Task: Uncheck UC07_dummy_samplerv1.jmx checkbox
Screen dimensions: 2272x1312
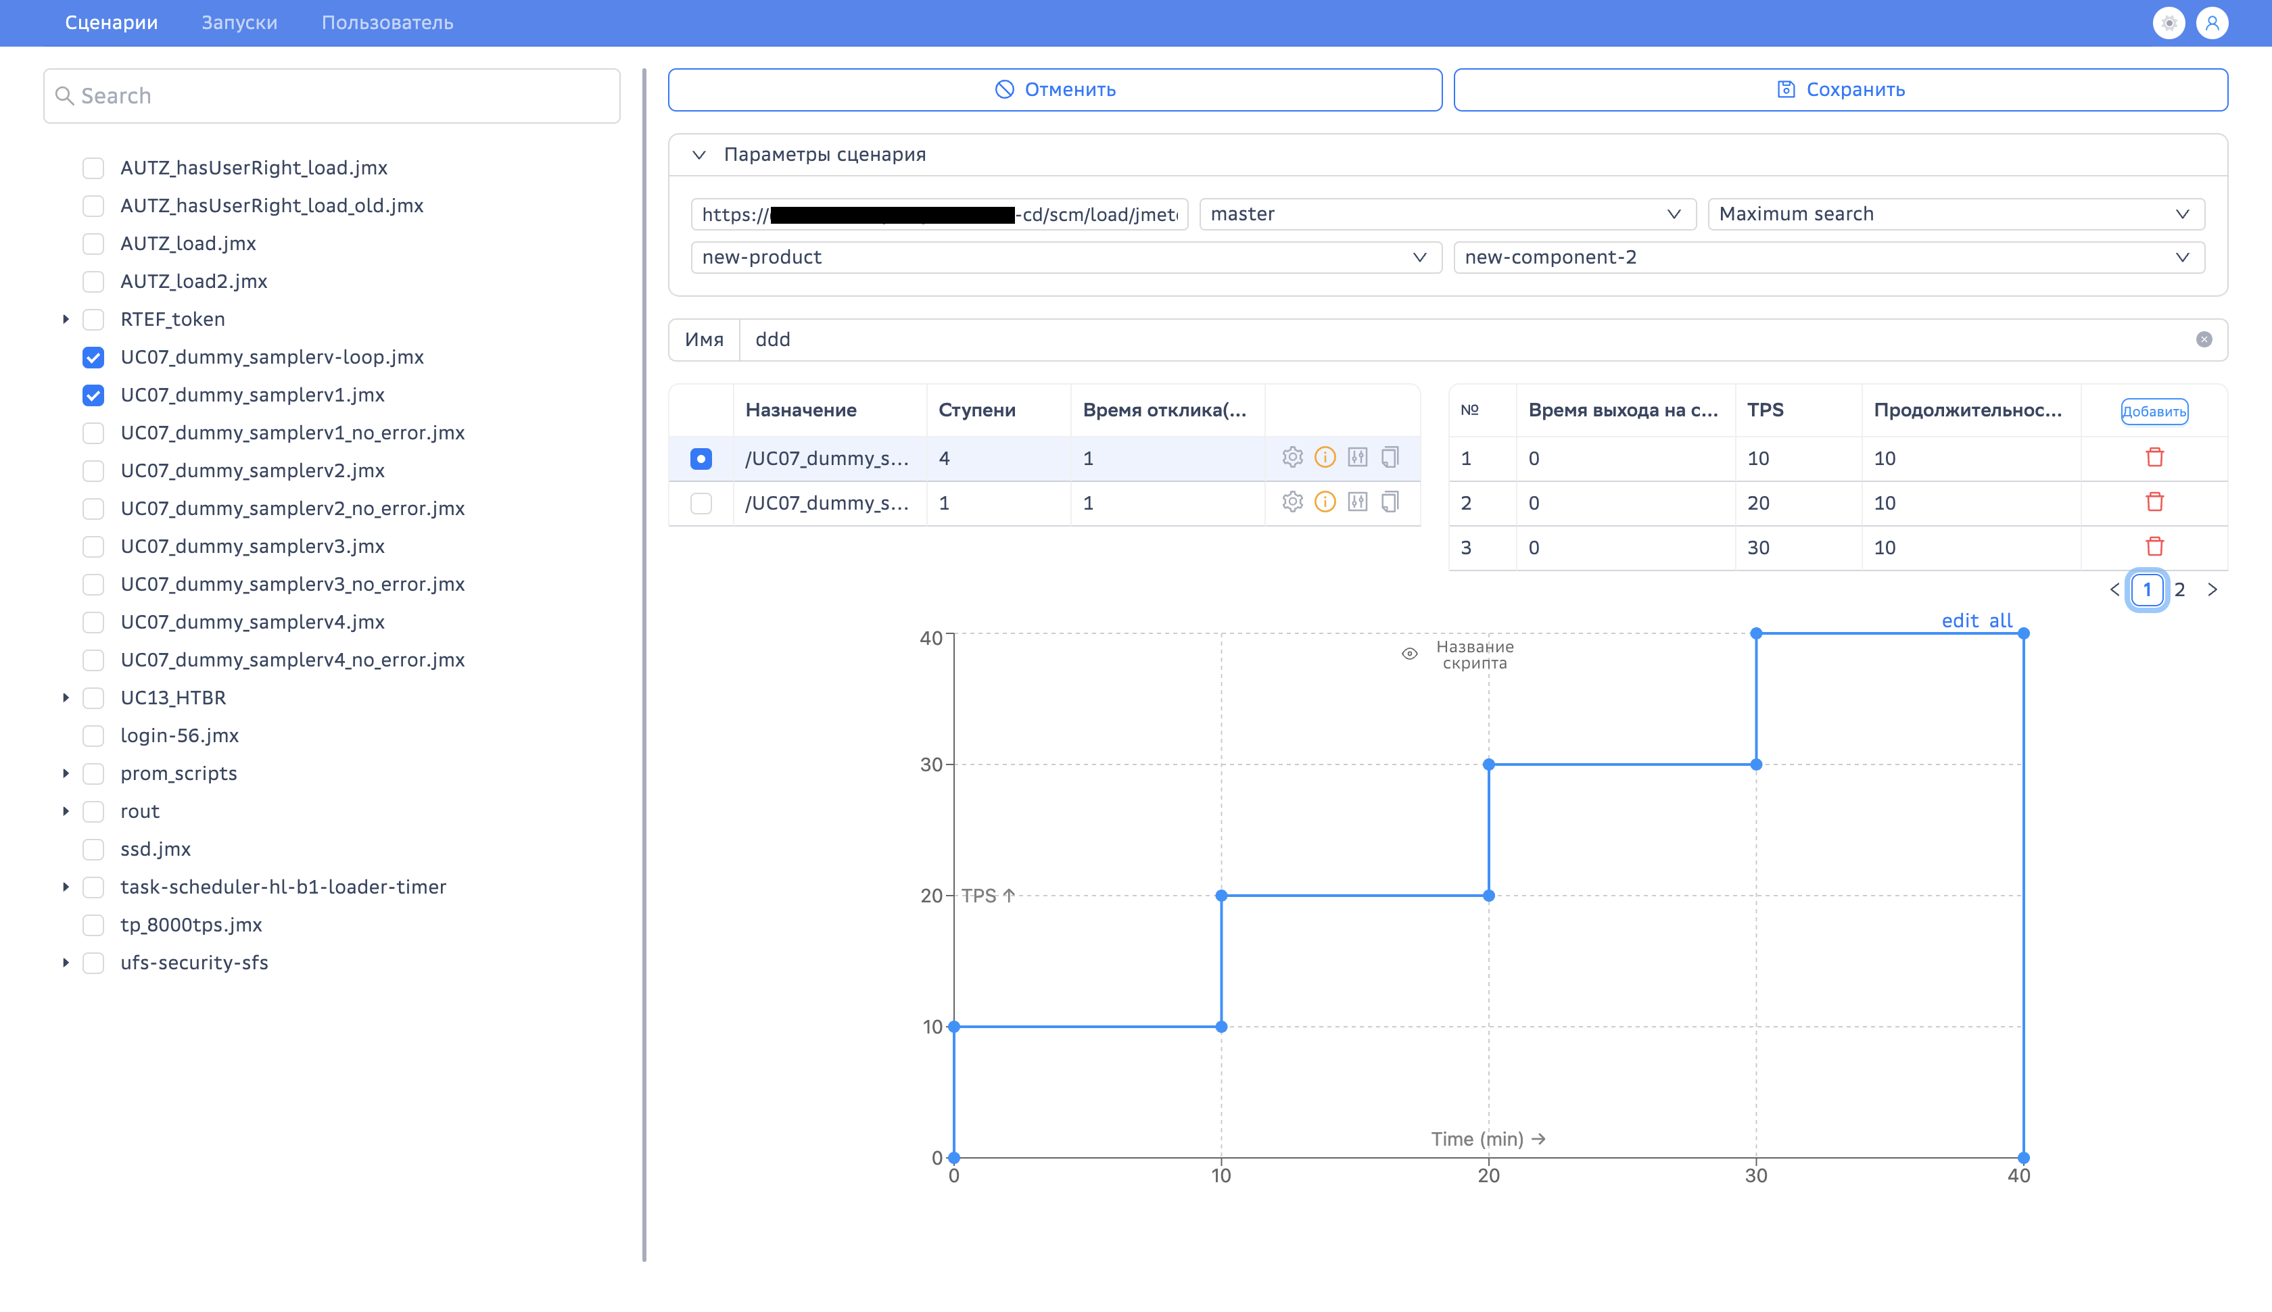Action: pos(93,395)
